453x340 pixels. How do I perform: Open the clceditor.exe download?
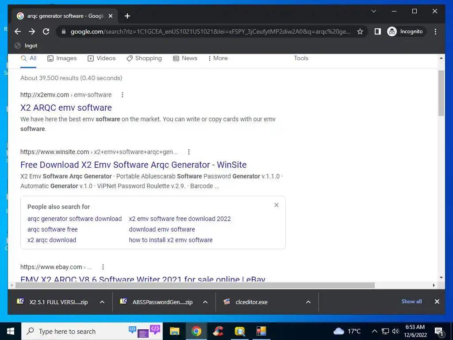(246, 302)
